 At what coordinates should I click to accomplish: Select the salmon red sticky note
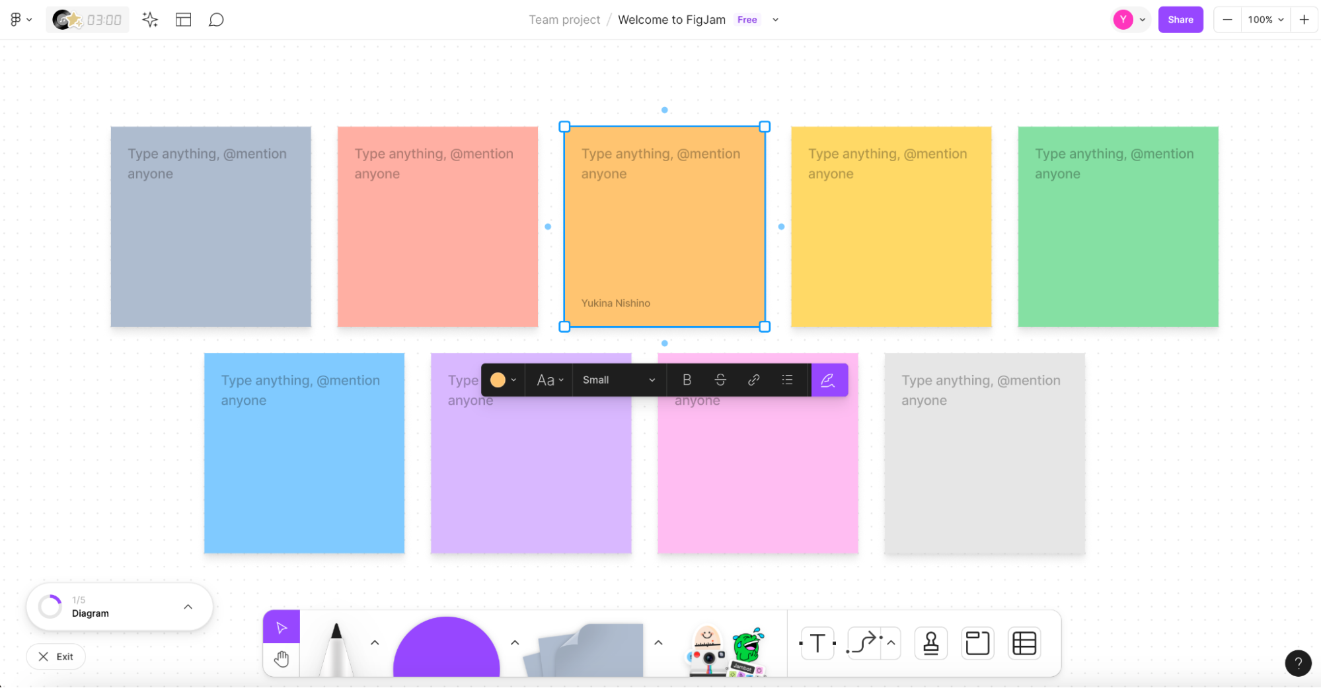437,226
